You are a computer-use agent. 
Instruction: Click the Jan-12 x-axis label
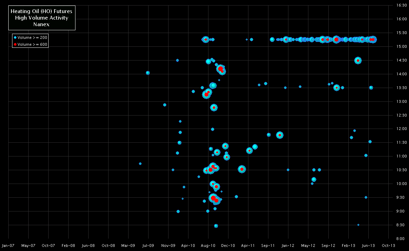[x=288, y=245]
